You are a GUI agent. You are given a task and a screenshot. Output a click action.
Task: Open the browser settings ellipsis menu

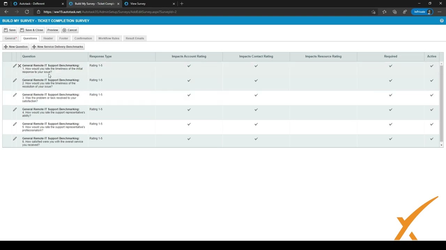[x=439, y=12]
